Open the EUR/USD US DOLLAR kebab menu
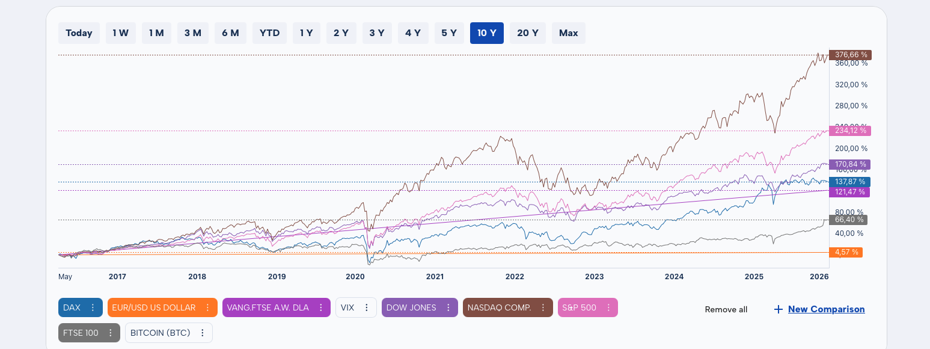 [x=209, y=307]
